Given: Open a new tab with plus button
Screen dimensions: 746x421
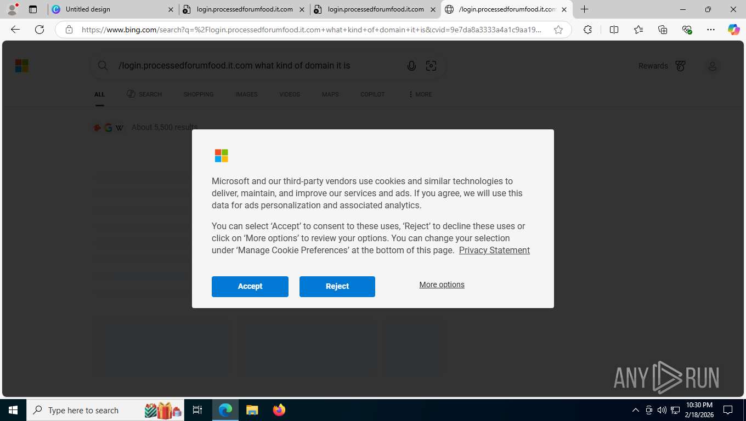Looking at the screenshot, I should point(585,9).
